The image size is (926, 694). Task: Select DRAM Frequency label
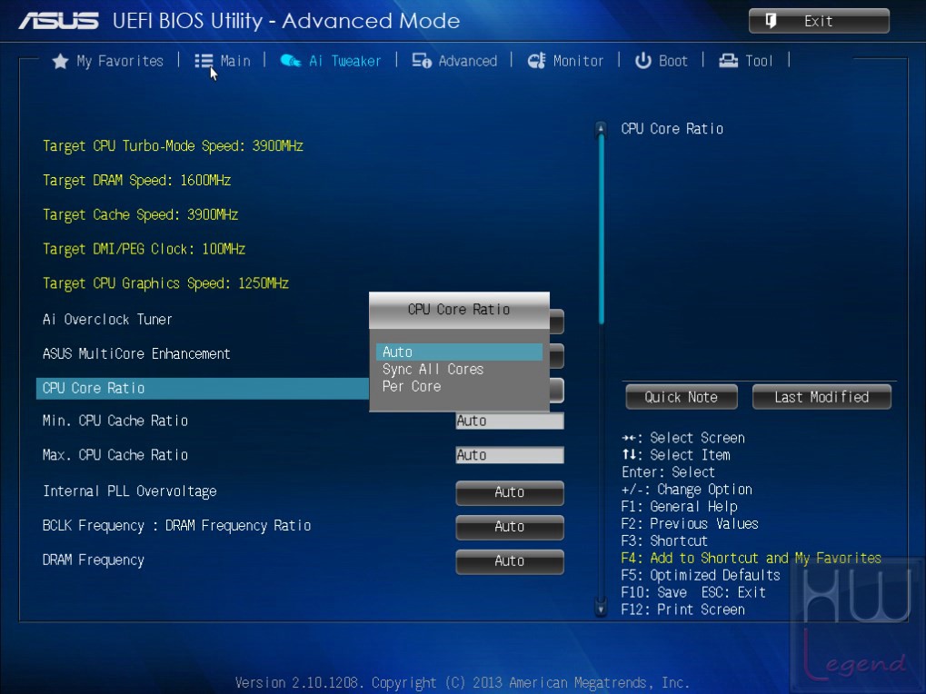(x=94, y=560)
